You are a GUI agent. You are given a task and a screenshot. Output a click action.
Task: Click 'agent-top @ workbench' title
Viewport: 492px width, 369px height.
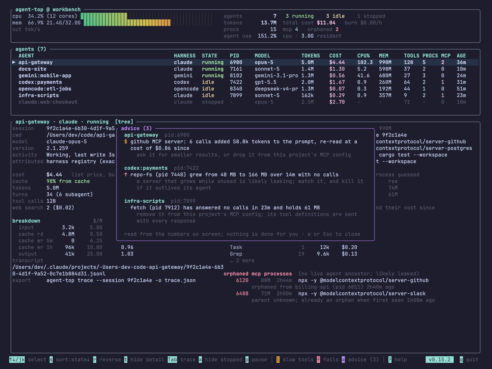(48, 9)
